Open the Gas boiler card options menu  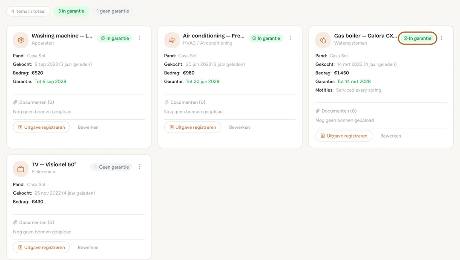coord(442,38)
